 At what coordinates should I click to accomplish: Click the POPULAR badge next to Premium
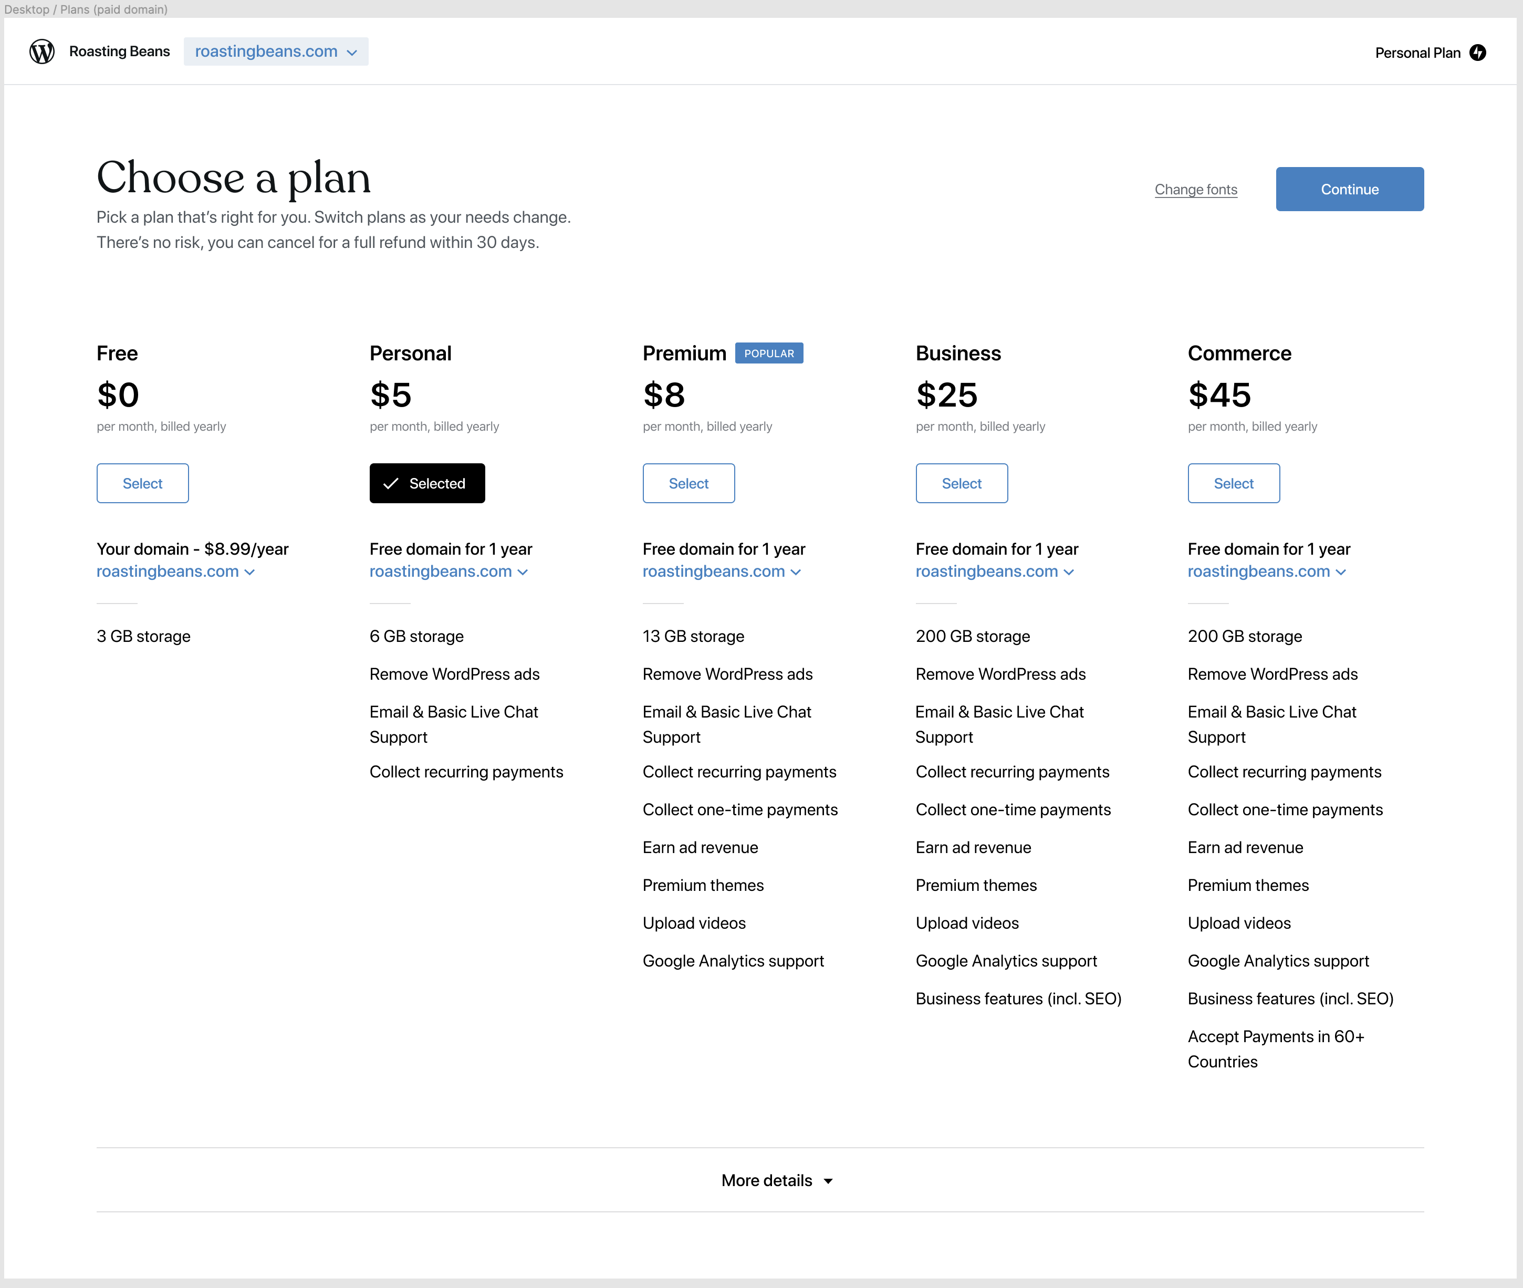pos(768,354)
